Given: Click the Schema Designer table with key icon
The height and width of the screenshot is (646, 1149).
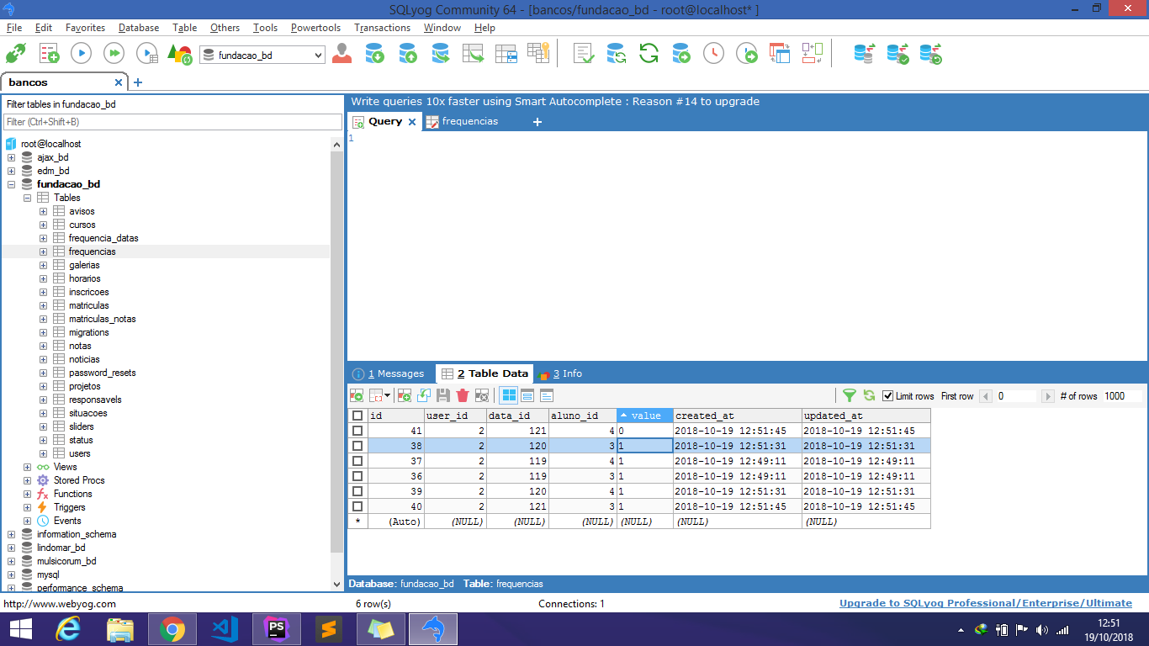Looking at the screenshot, I should pyautogui.click(x=538, y=54).
